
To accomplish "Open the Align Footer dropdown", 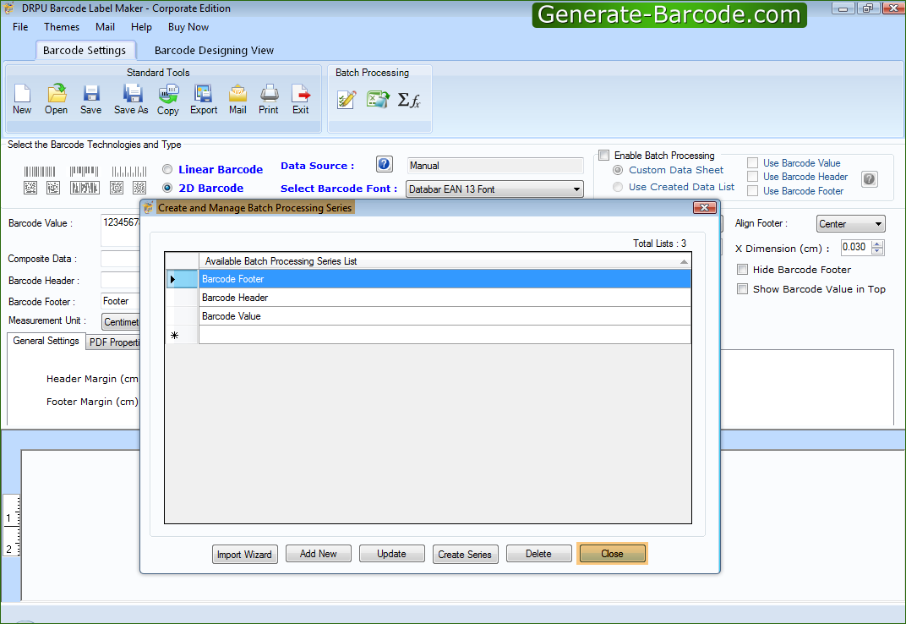I will (876, 223).
